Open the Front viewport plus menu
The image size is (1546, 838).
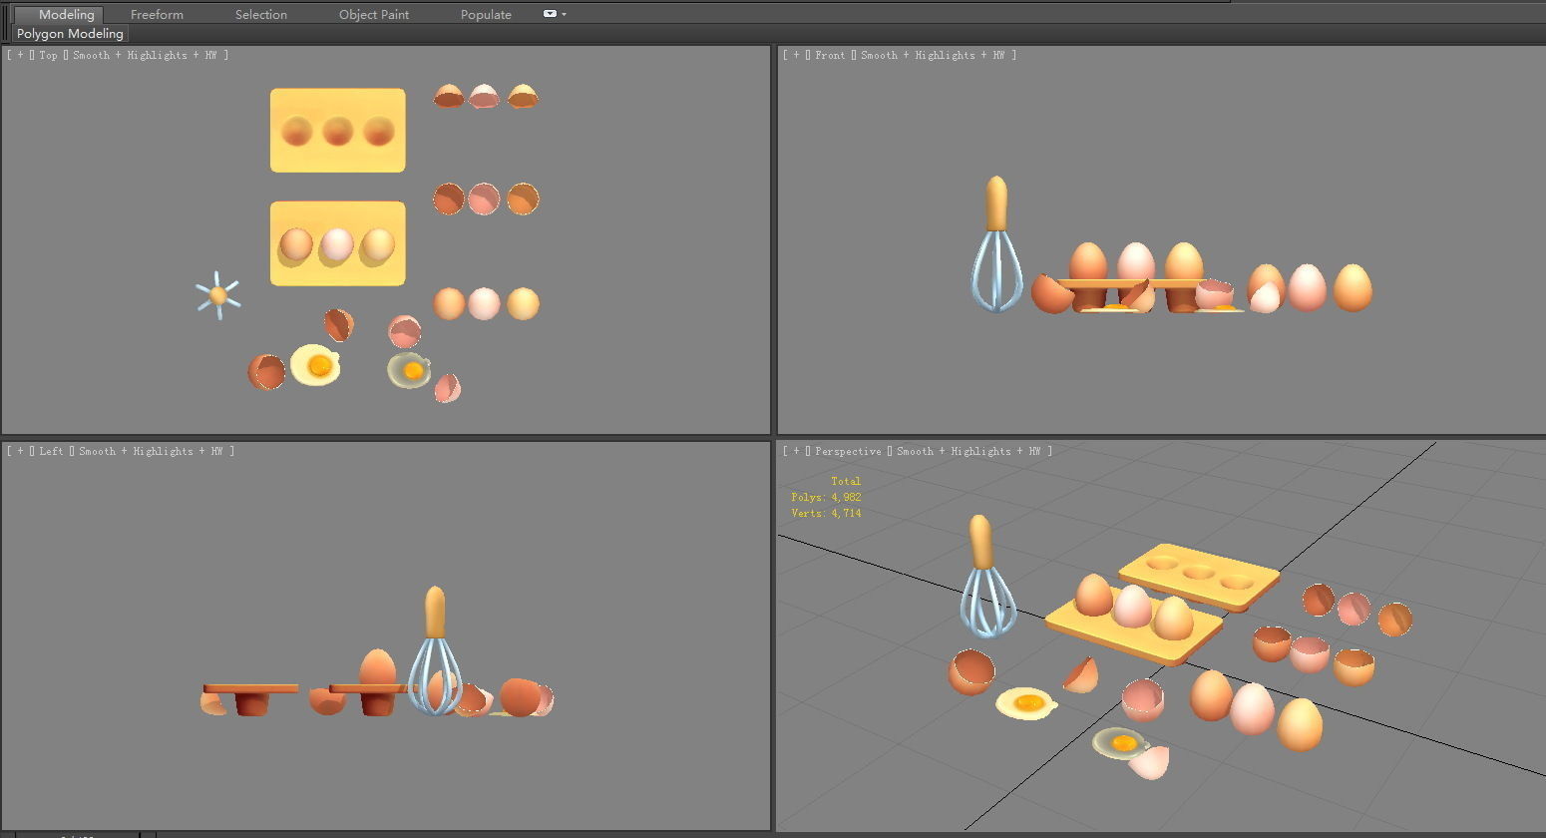pos(796,55)
